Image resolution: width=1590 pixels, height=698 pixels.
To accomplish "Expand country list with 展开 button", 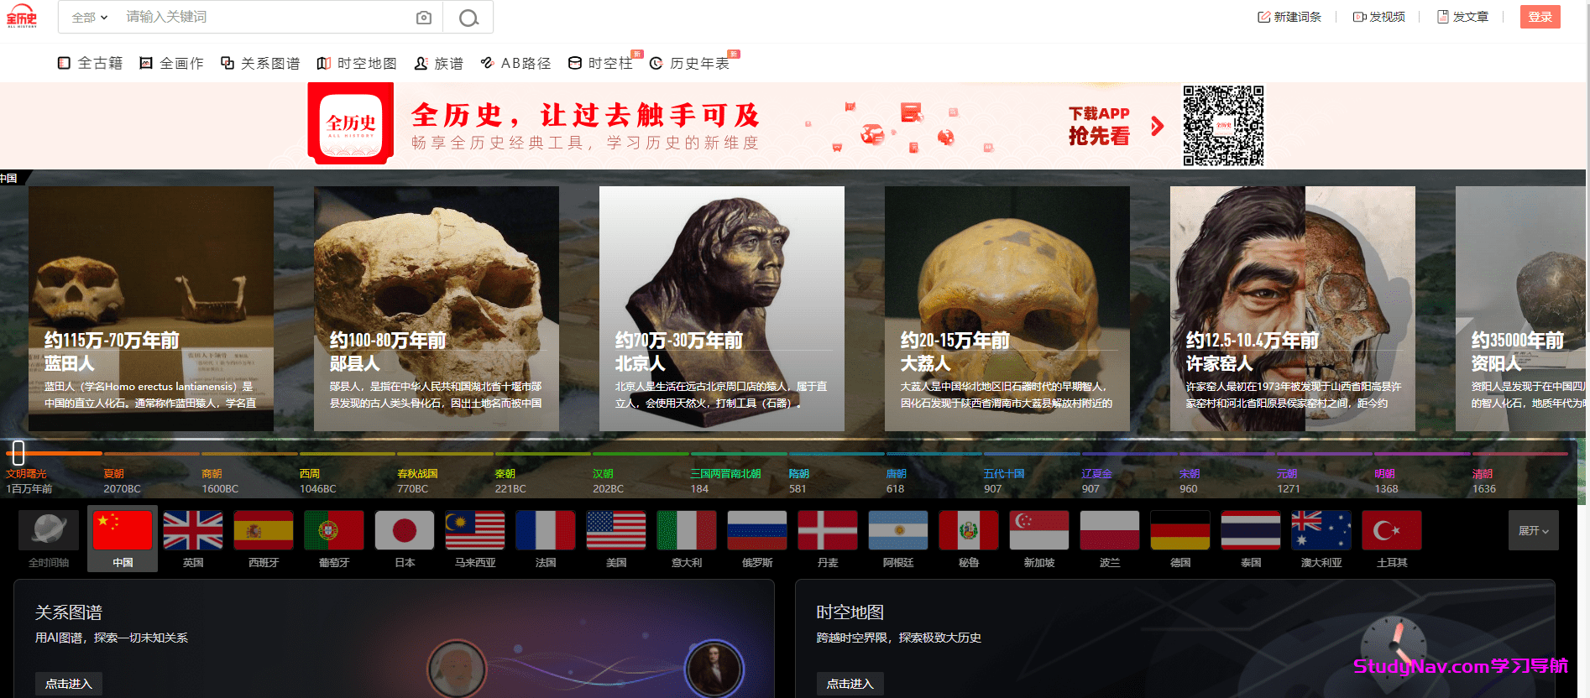I will [x=1534, y=530].
